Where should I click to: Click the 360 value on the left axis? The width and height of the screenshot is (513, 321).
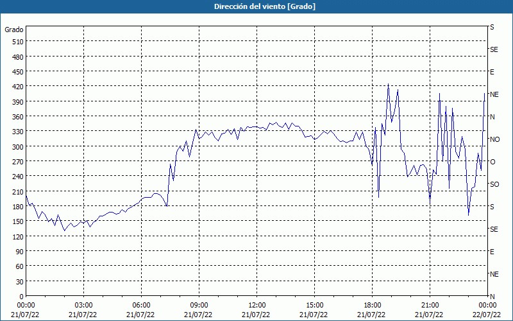click(18, 117)
